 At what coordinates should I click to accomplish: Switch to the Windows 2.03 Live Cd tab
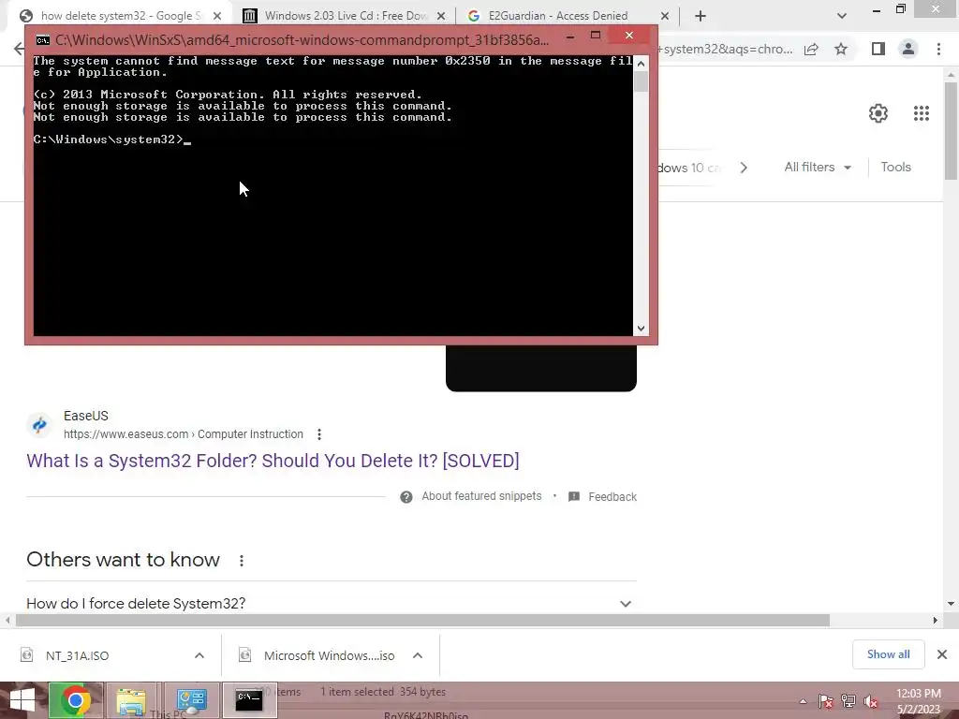point(344,16)
